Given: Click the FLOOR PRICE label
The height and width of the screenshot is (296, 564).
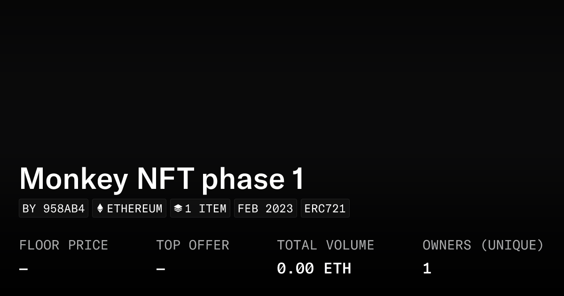Looking at the screenshot, I should [63, 245].
